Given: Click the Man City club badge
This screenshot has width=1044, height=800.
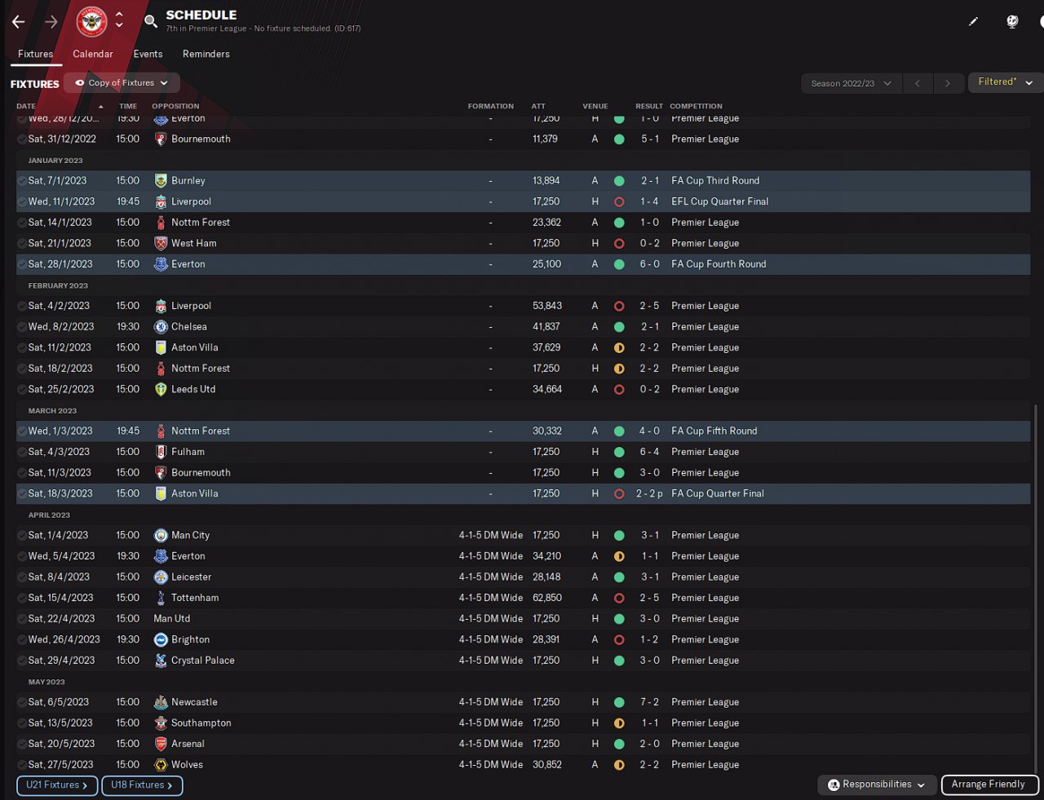Looking at the screenshot, I should pyautogui.click(x=161, y=536).
